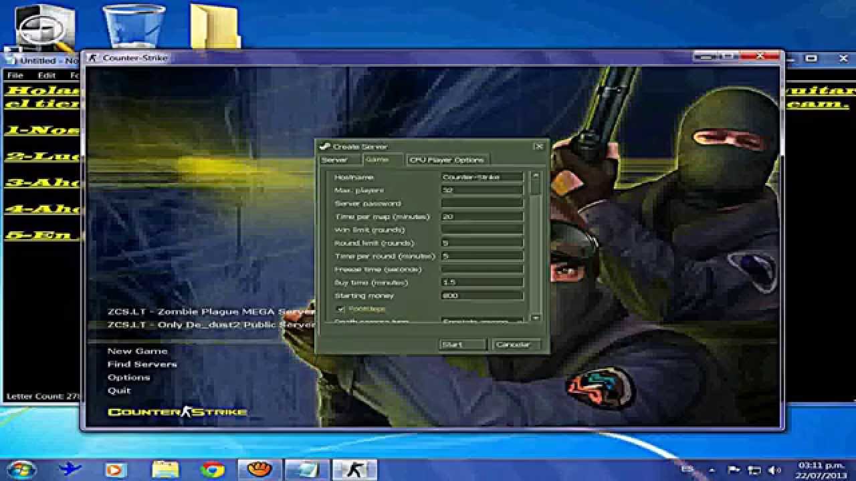Select the ZCS.LT Only De_dust2 Public Server entry
The height and width of the screenshot is (481, 856).
[211, 325]
